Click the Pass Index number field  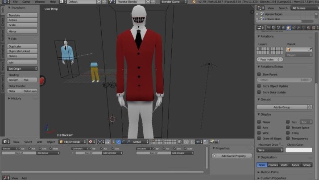coord(270,59)
